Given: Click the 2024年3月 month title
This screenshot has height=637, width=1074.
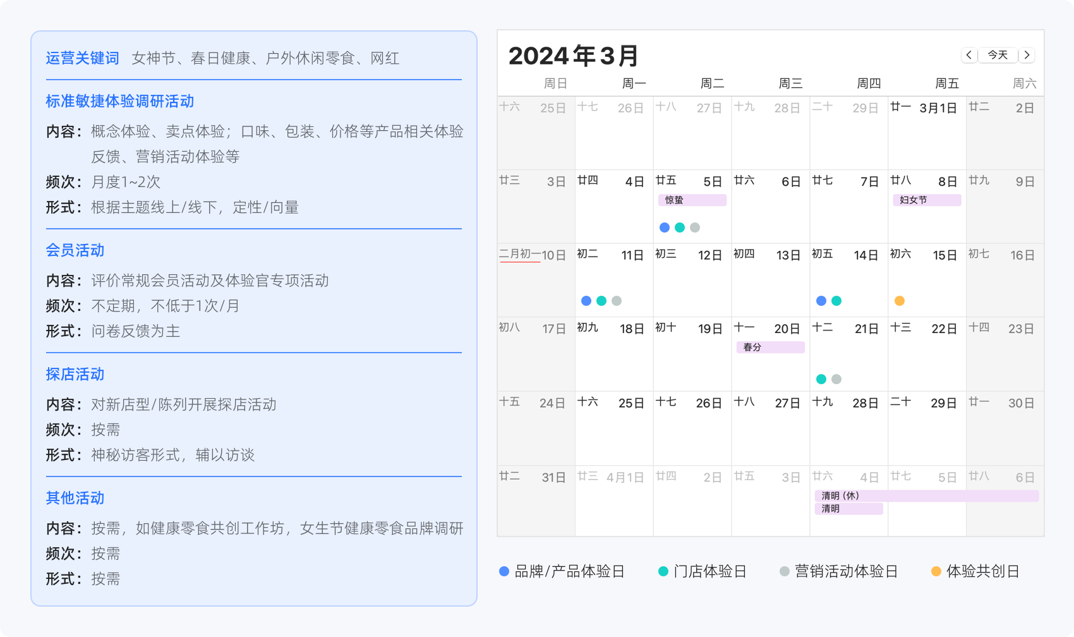Looking at the screenshot, I should click(574, 56).
